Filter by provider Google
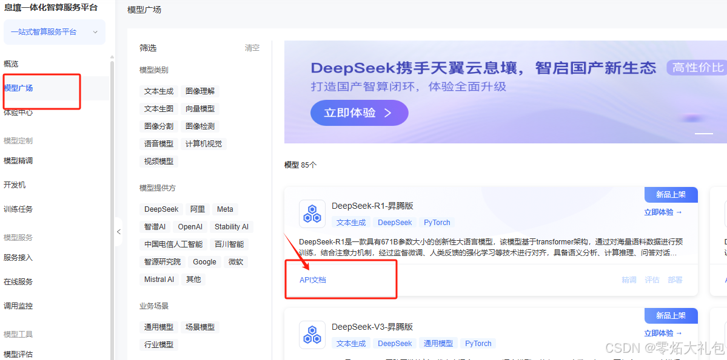The width and height of the screenshot is (727, 360). click(x=204, y=261)
